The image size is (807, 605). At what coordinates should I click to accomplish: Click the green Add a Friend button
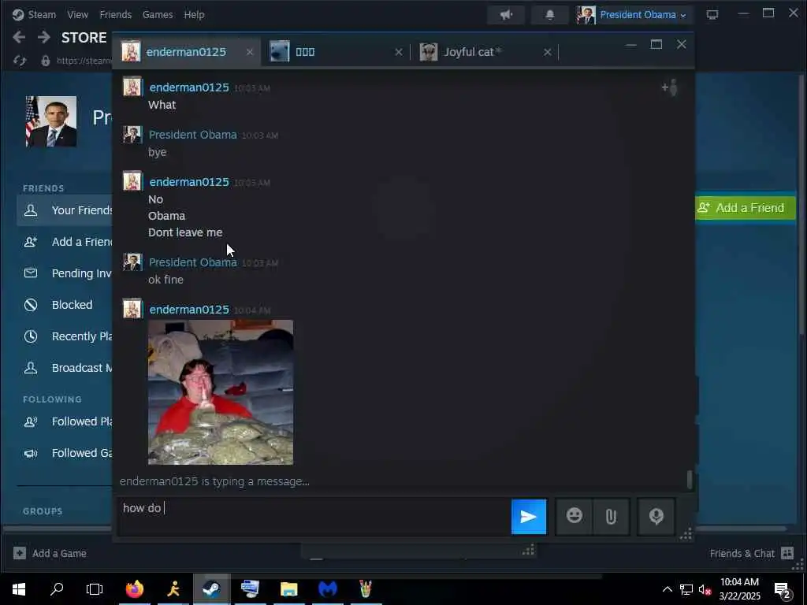(746, 208)
